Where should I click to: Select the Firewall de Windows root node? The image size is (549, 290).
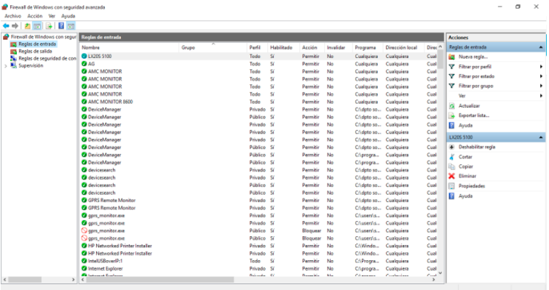44,36
